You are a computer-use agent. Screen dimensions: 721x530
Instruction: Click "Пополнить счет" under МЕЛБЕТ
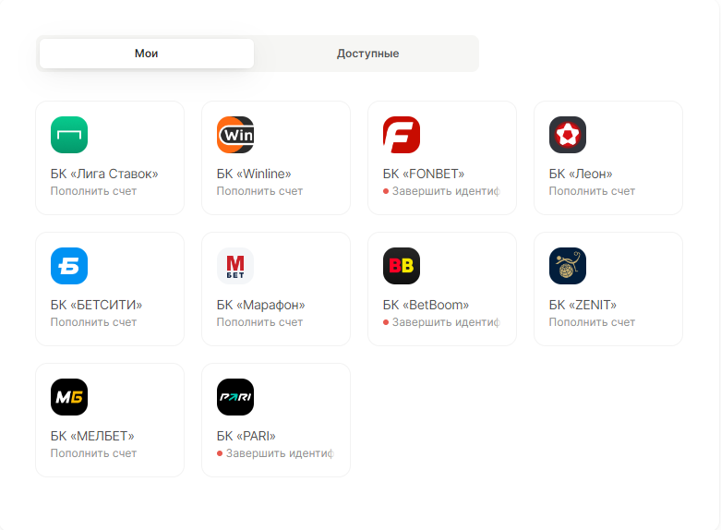click(x=93, y=453)
